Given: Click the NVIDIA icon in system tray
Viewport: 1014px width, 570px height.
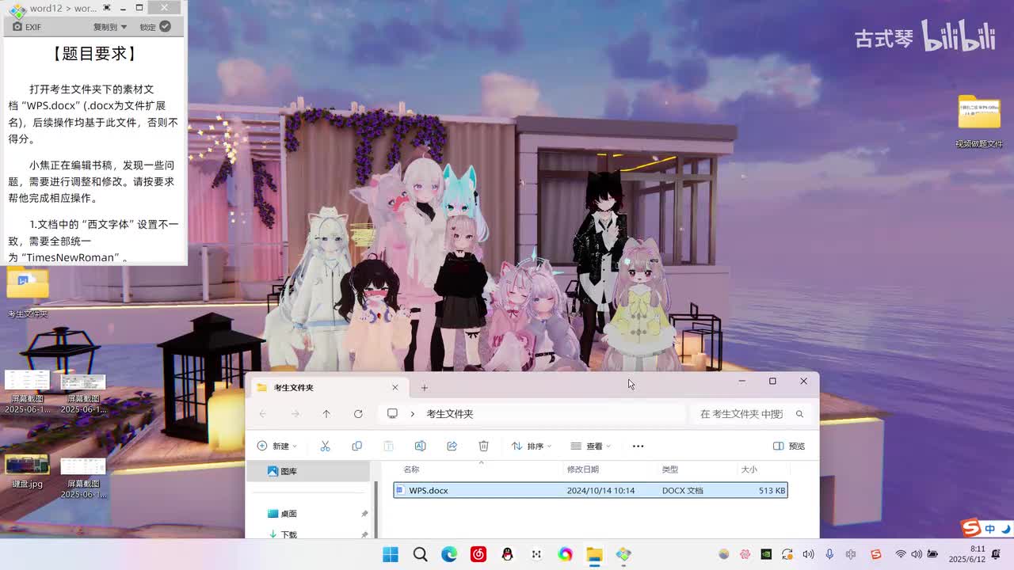Looking at the screenshot, I should point(766,554).
